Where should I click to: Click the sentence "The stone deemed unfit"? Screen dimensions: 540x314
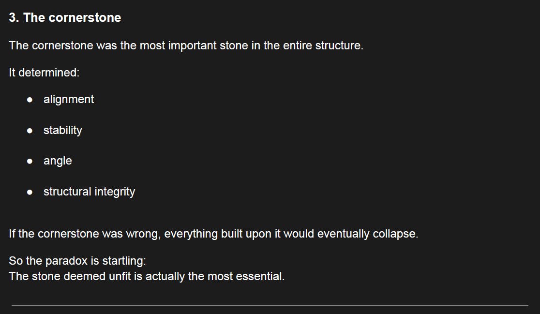[x=146, y=276]
